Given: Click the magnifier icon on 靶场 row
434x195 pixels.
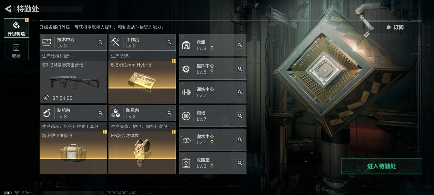Looking at the screenshot, I should pyautogui.click(x=240, y=116).
